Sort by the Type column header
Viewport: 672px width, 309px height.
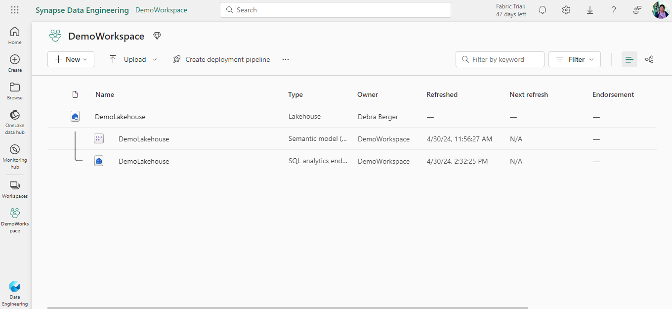(x=295, y=94)
